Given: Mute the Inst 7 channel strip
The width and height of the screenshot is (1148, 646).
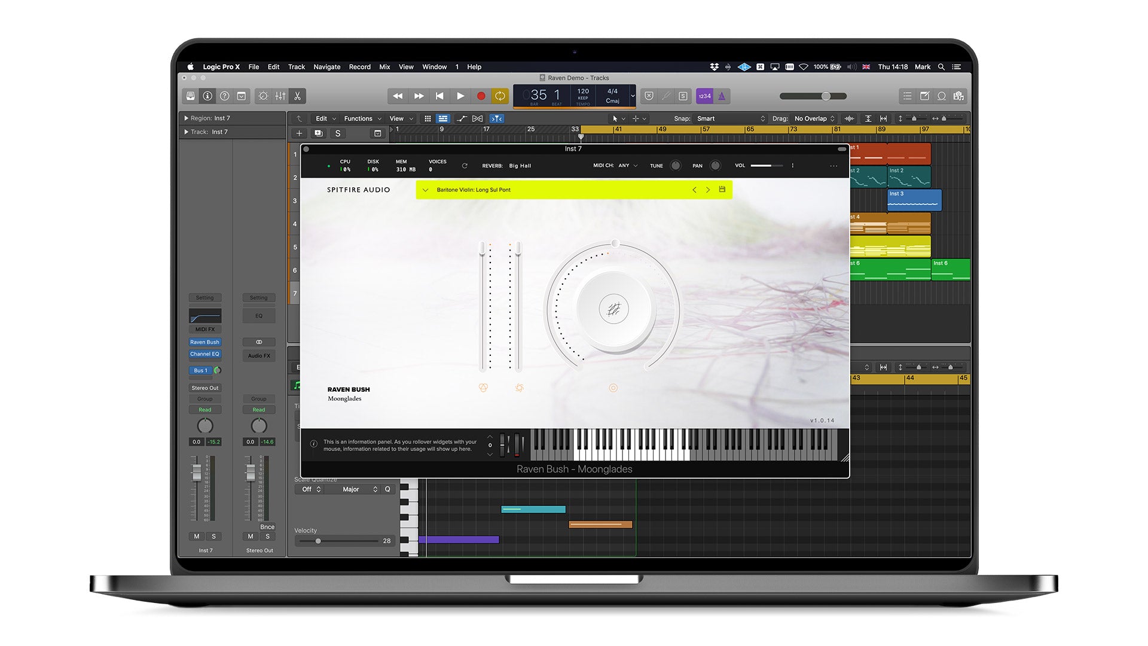Looking at the screenshot, I should (196, 537).
